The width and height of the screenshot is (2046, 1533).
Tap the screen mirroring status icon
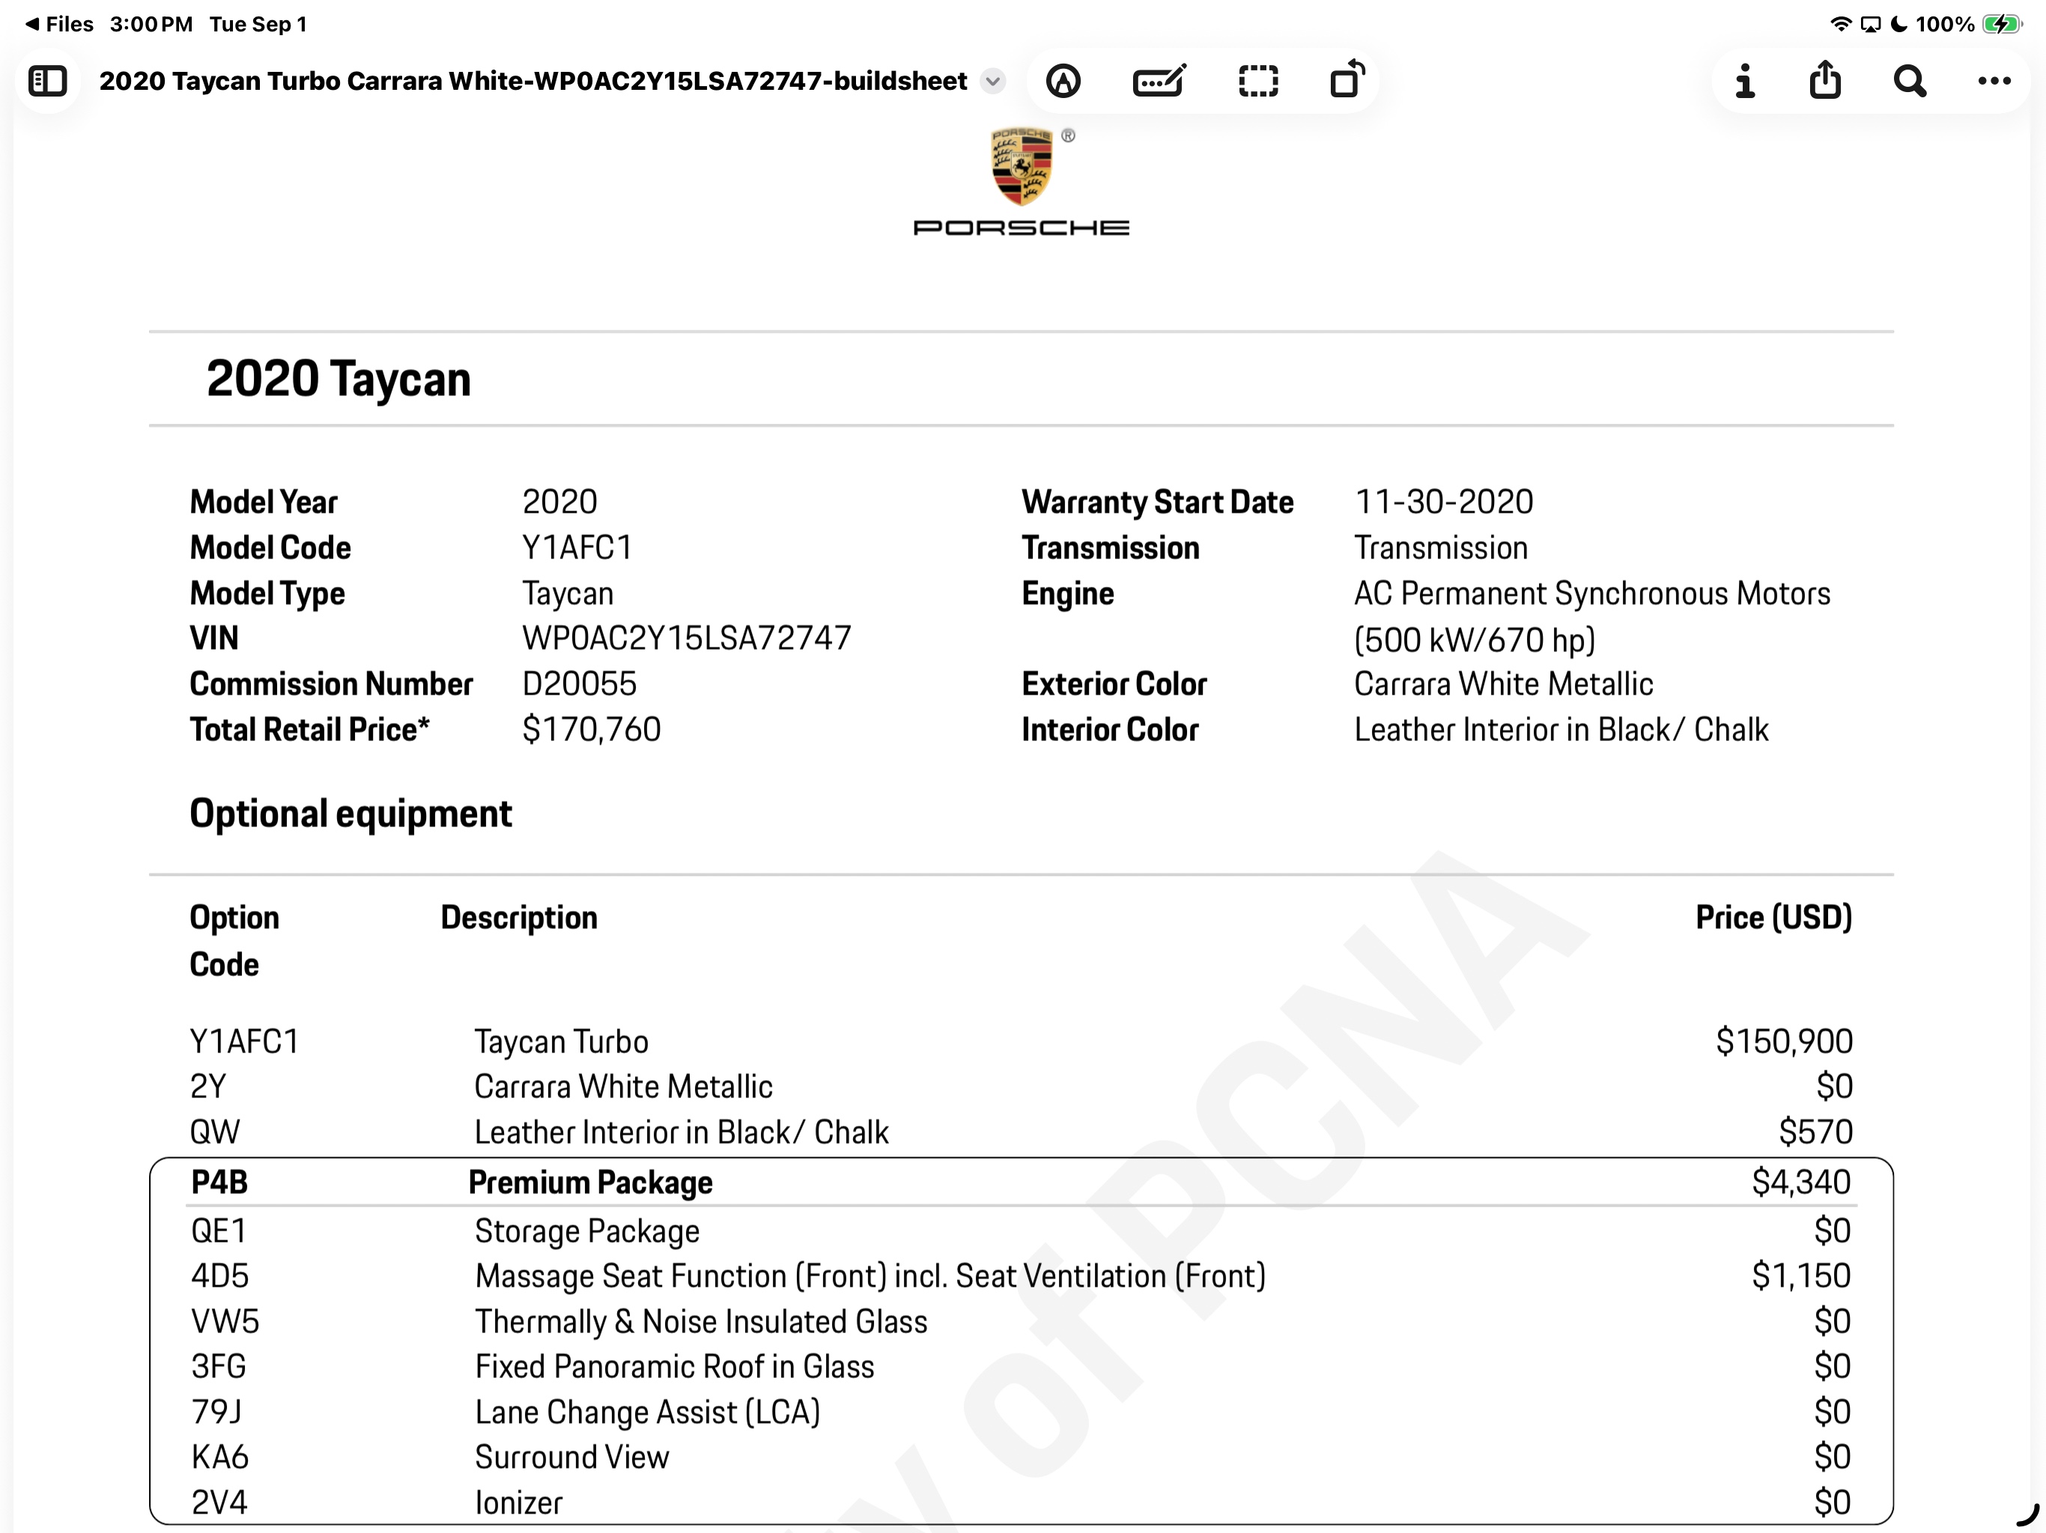click(1870, 24)
